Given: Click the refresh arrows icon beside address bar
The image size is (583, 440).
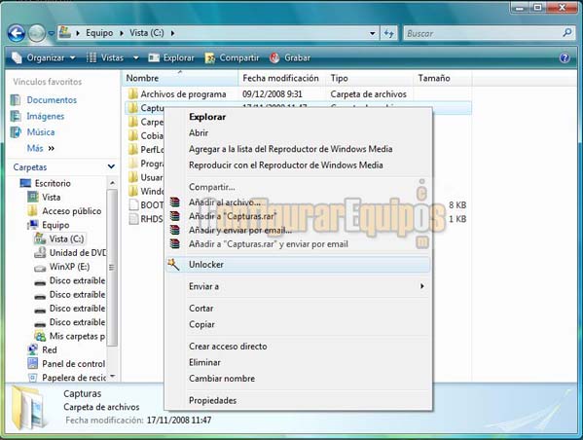Looking at the screenshot, I should (x=389, y=33).
